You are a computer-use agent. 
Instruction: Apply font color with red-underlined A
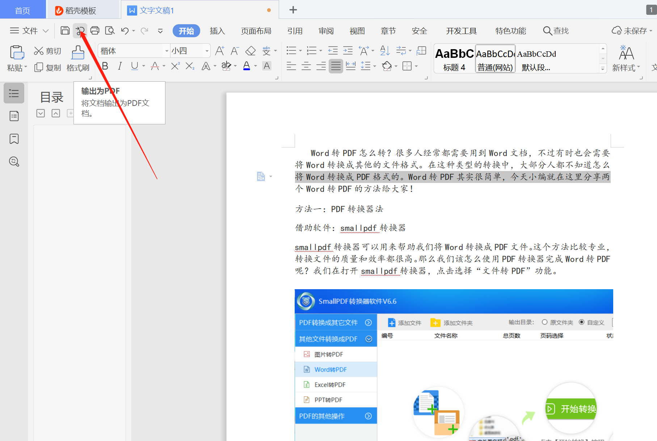(x=247, y=66)
